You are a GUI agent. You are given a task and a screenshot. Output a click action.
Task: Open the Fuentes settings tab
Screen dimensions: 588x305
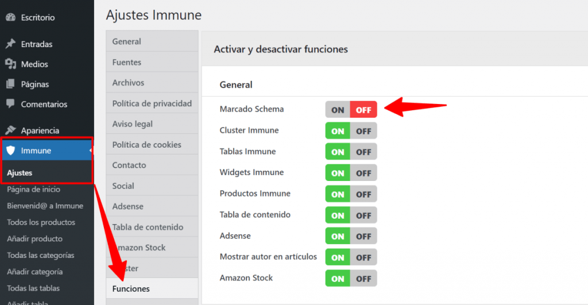pyautogui.click(x=127, y=62)
